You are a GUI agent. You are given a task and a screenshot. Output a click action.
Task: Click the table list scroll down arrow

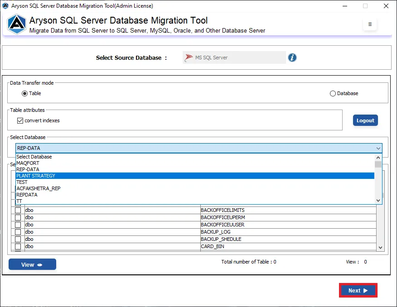click(380, 248)
